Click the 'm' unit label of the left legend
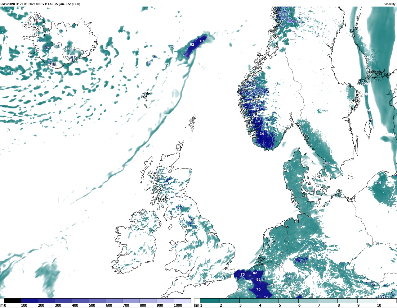Image resolution: width=397 pixels, height=308 pixels. [x=2, y=306]
